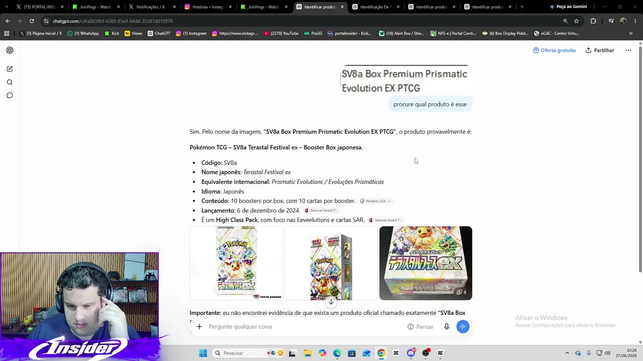Switch to the PORTAL INSIDER X tab
This screenshot has height=361, width=643.
click(x=40, y=7)
